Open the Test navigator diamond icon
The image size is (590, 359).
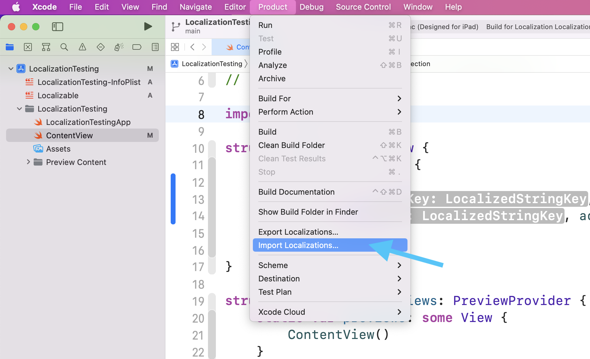pos(101,47)
